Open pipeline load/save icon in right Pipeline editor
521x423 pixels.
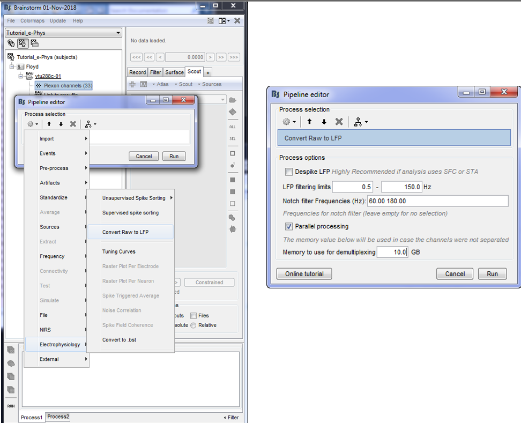pyautogui.click(x=359, y=122)
